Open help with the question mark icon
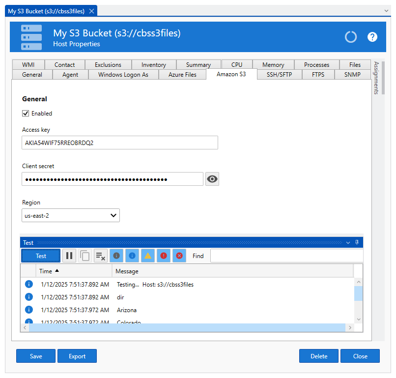 [372, 37]
